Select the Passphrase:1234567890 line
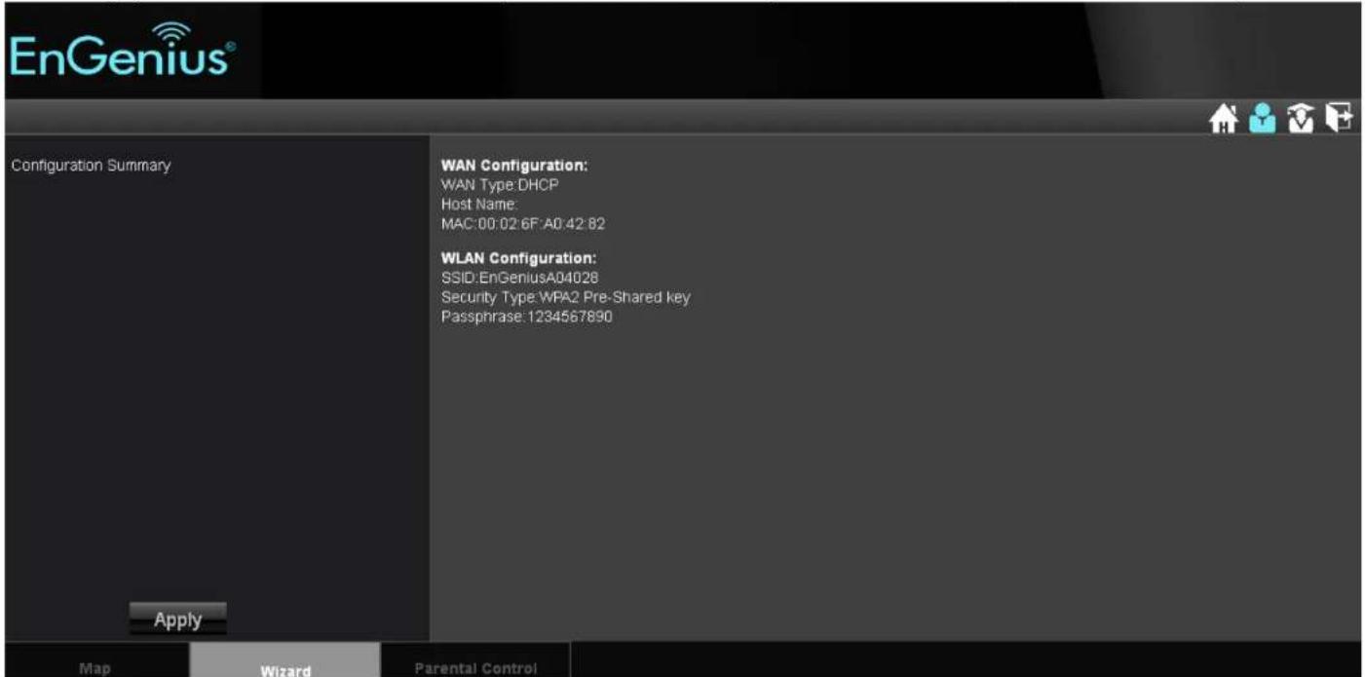1365x677 pixels. (527, 317)
